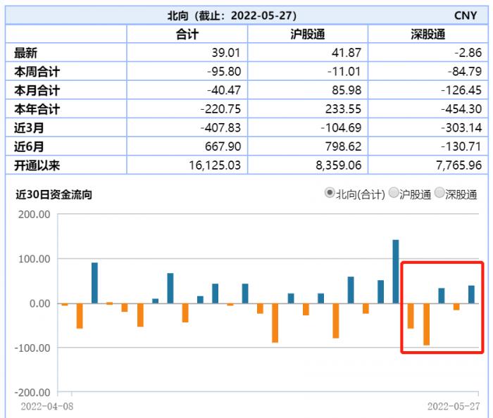Click the value 7,765.96 in 开通以来 row
This screenshot has height=418, width=493.
tap(459, 165)
